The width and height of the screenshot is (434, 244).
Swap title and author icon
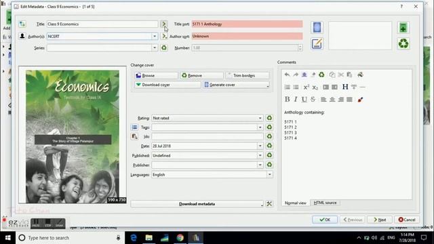(22, 24)
